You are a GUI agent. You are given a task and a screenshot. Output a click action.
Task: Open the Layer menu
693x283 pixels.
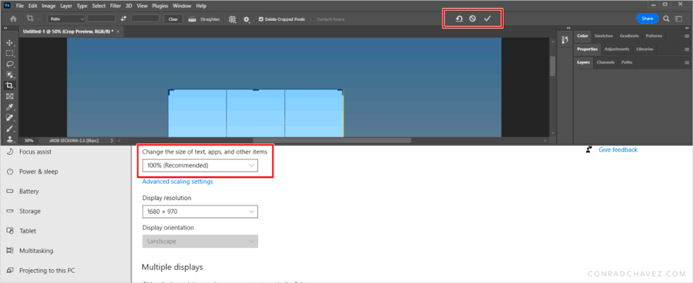pyautogui.click(x=65, y=6)
